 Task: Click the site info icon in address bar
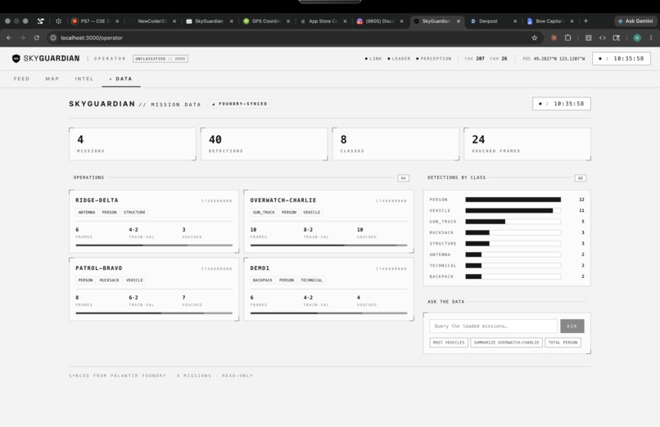point(53,38)
